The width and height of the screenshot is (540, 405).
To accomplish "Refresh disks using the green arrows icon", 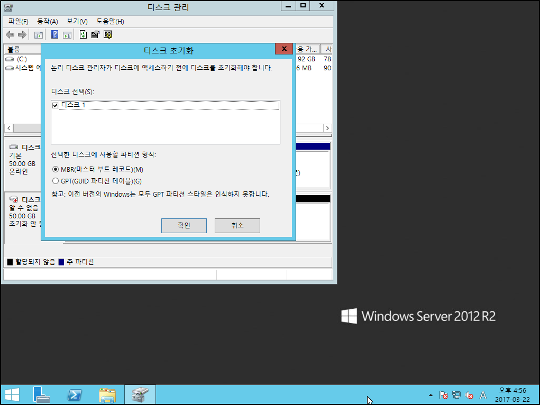I will pos(83,34).
